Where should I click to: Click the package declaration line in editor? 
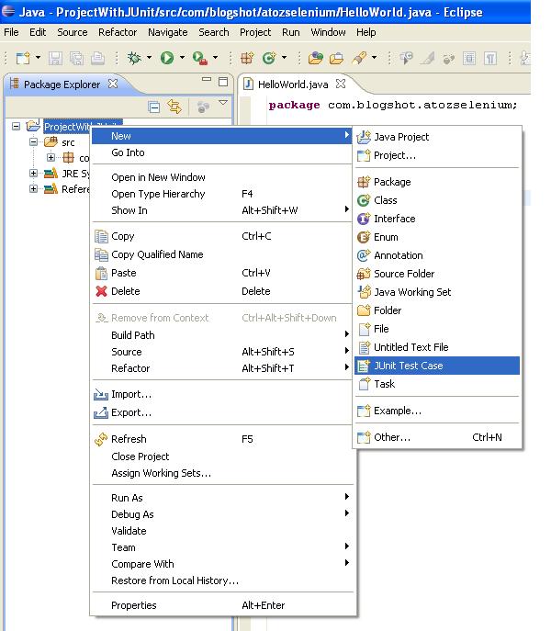coord(393,105)
